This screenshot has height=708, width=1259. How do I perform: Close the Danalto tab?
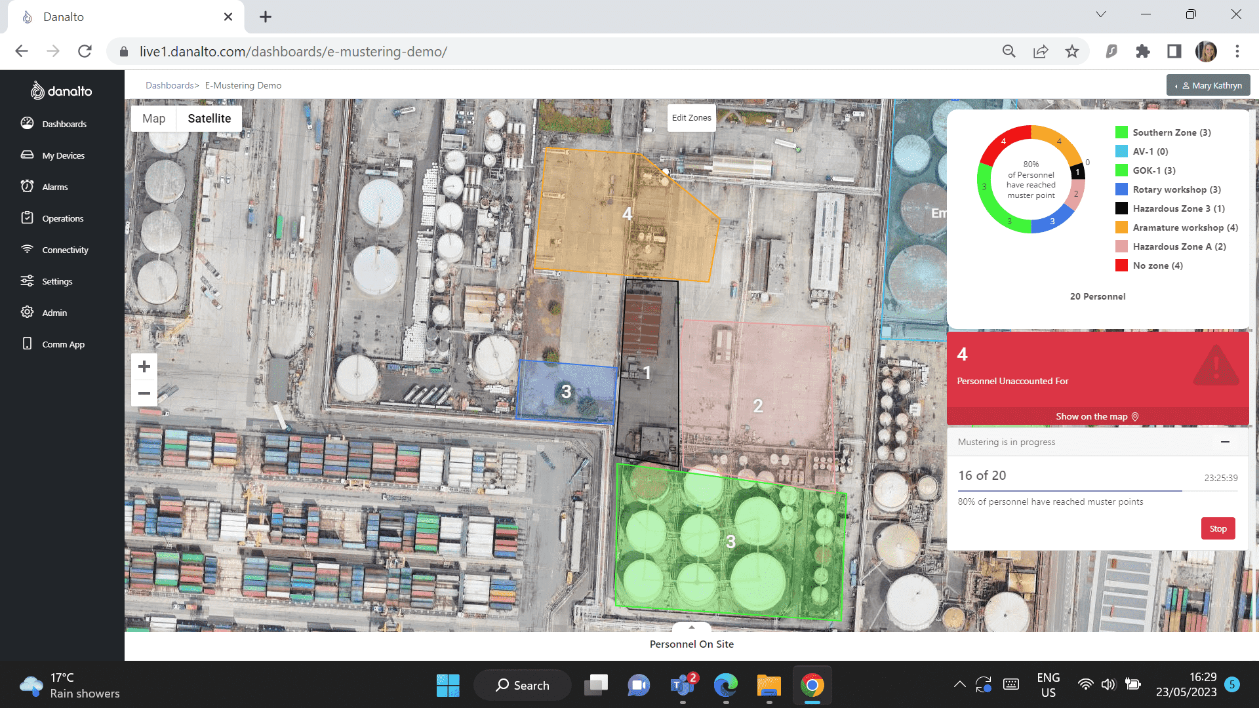(x=228, y=17)
